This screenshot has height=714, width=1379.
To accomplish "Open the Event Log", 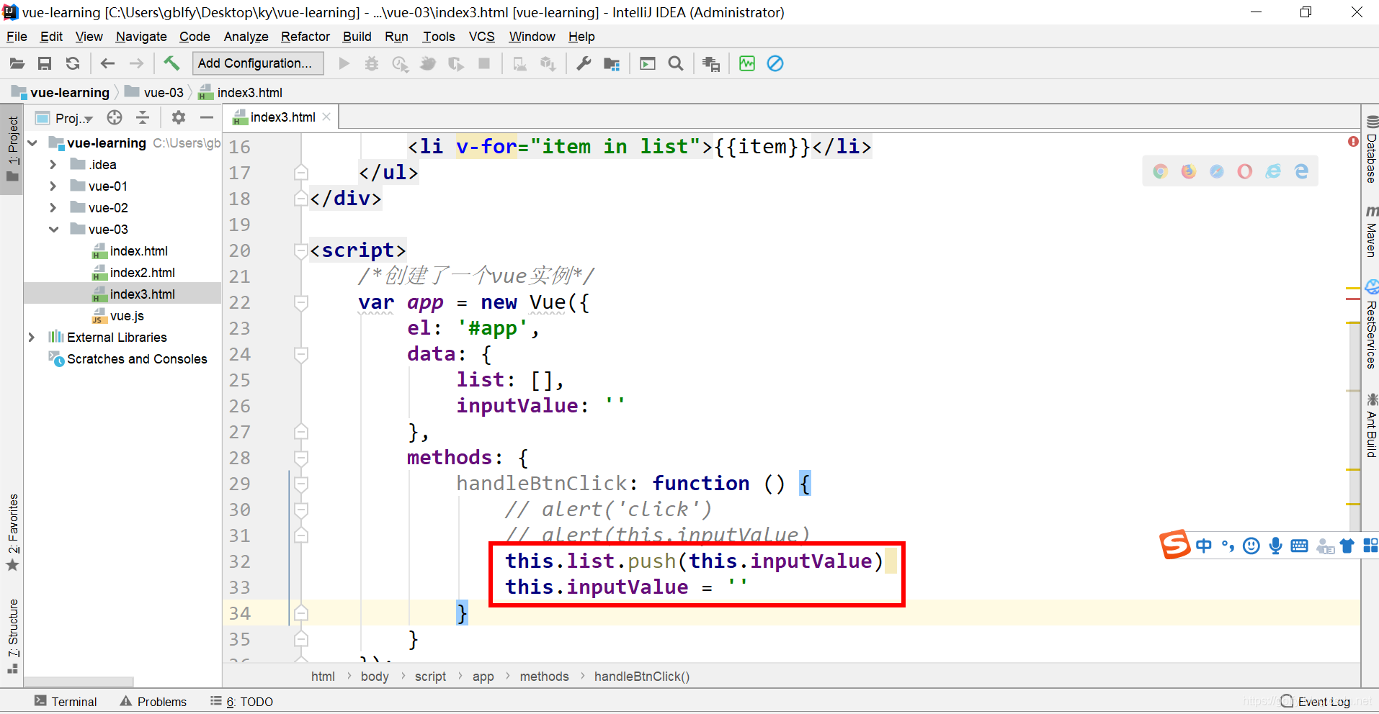I will (1316, 702).
